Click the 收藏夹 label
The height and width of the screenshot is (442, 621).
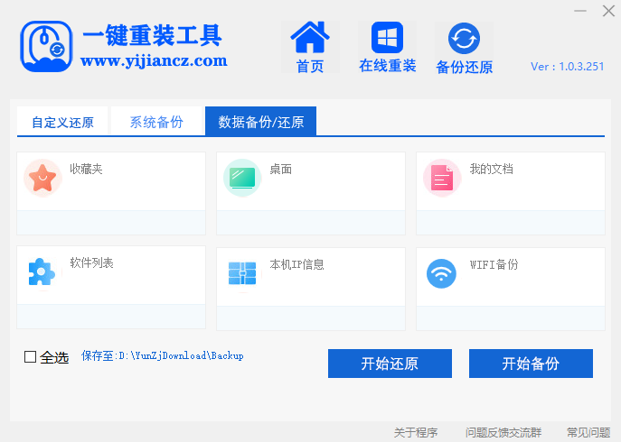pyautogui.click(x=87, y=170)
